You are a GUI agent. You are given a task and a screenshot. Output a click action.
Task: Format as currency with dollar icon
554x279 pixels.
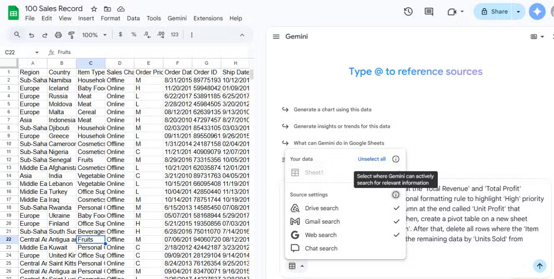coord(121,35)
